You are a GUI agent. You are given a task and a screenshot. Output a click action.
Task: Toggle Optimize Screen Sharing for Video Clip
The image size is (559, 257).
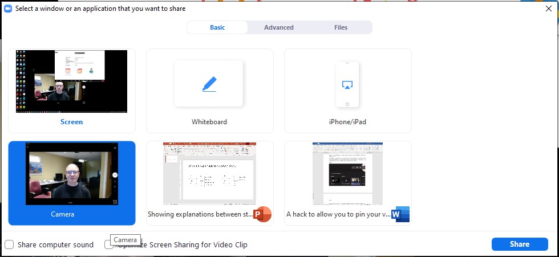108,244
